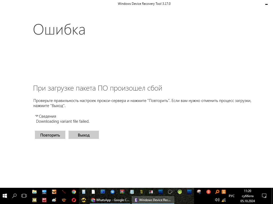Open the network Wi-Fi warning icon
Screen dimensions: 273x204
pos(224,200)
